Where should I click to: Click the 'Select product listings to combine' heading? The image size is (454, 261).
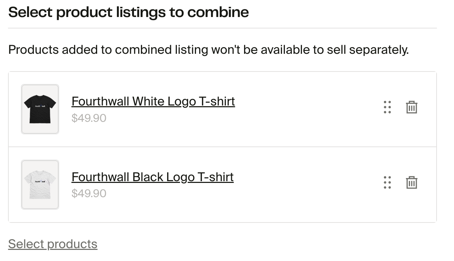click(128, 12)
